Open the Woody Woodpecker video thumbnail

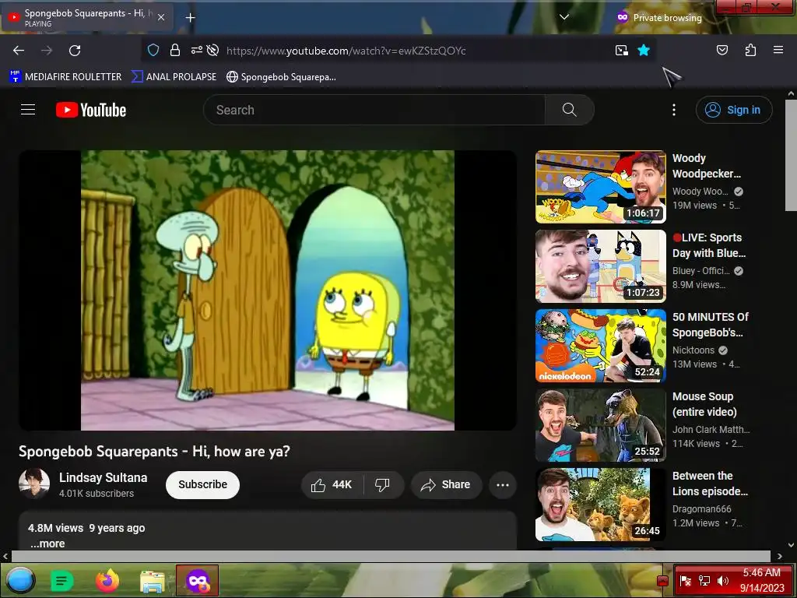pos(600,187)
